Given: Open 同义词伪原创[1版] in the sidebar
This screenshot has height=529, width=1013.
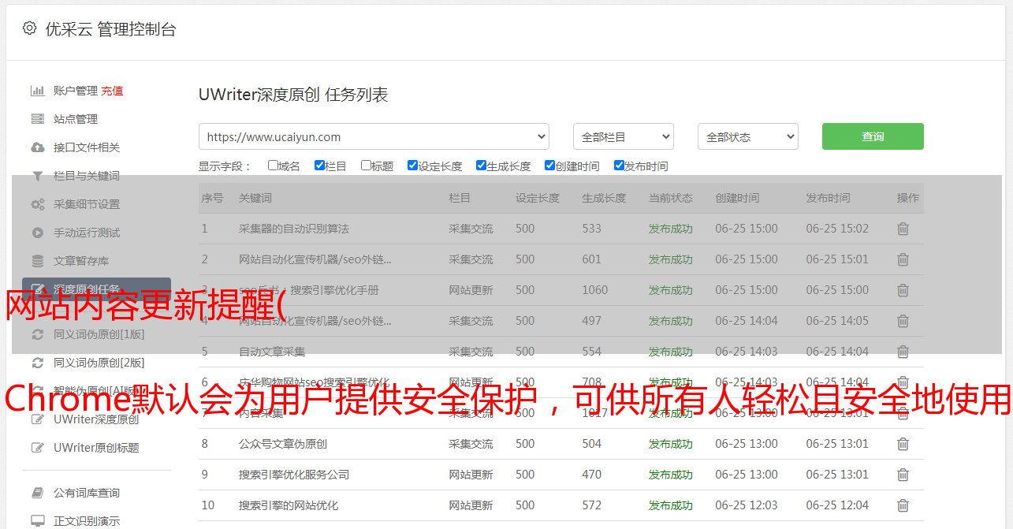Looking at the screenshot, I should pyautogui.click(x=99, y=334).
